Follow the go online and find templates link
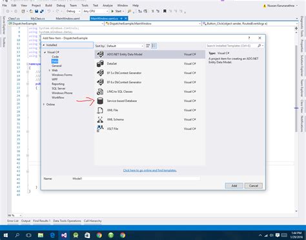The width and height of the screenshot is (306, 240). (150, 170)
